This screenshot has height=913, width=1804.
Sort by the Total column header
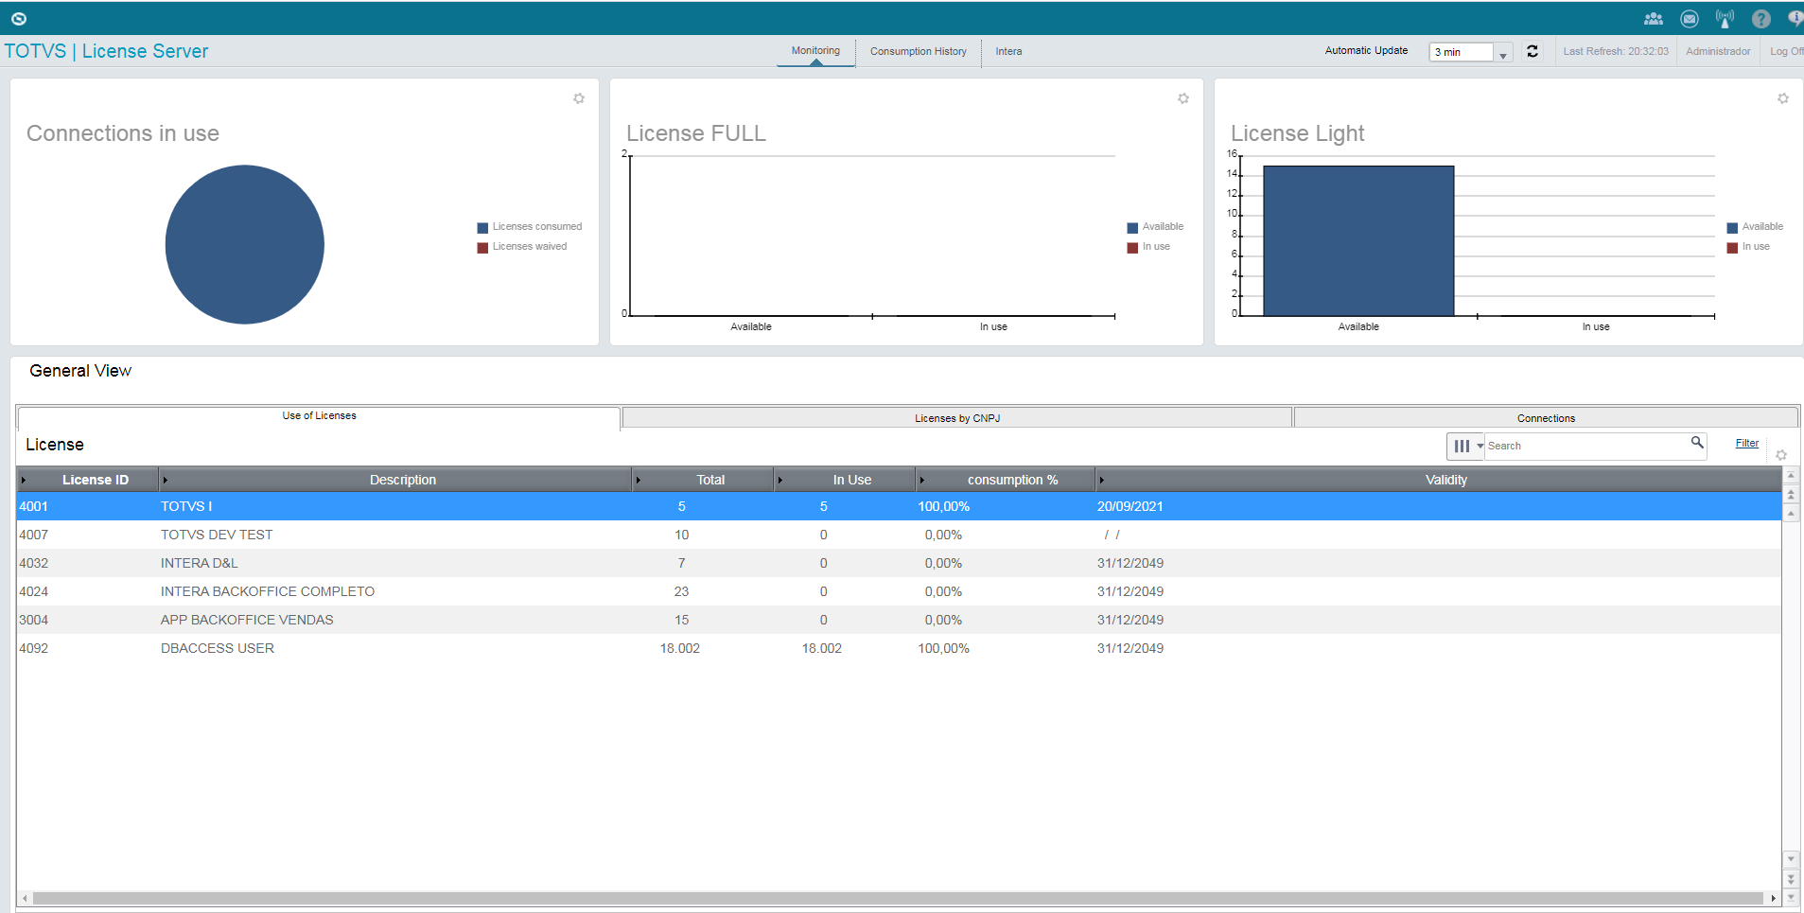click(x=703, y=480)
